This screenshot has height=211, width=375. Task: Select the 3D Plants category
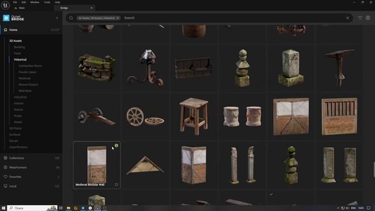click(16, 128)
